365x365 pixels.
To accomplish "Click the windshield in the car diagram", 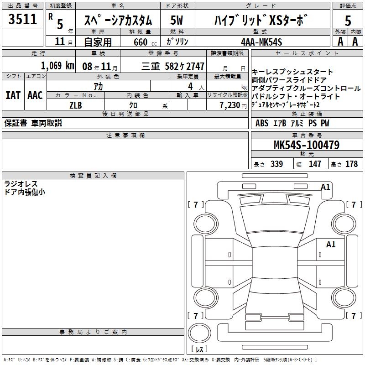I will pos(275,219).
